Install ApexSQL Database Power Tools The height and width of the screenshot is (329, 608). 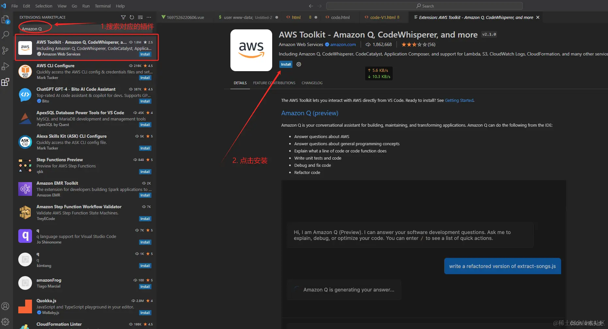click(145, 125)
